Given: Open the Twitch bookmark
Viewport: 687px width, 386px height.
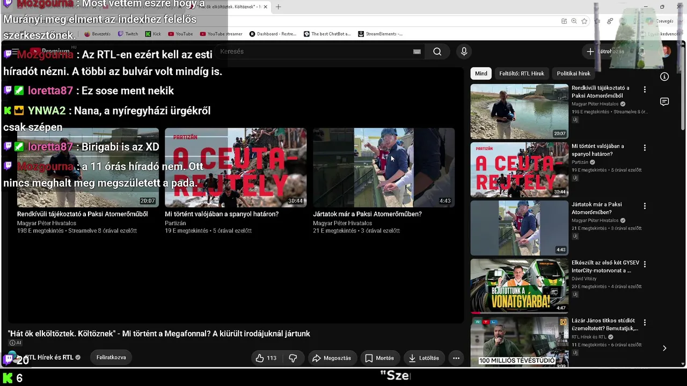Looking at the screenshot, I should click(128, 34).
